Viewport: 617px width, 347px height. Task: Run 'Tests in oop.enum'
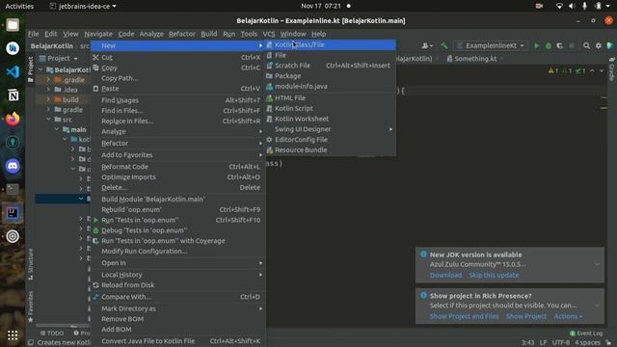click(177, 220)
